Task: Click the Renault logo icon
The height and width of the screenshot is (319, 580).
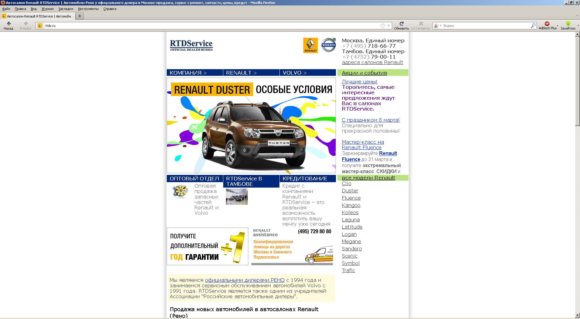Action: [311, 45]
